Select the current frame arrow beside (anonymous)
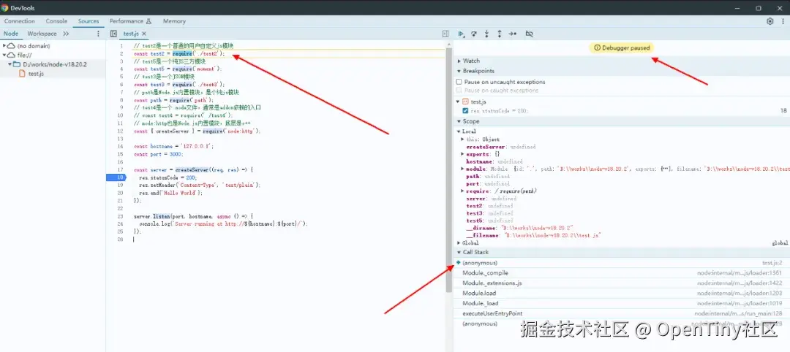The image size is (790, 352). click(459, 263)
